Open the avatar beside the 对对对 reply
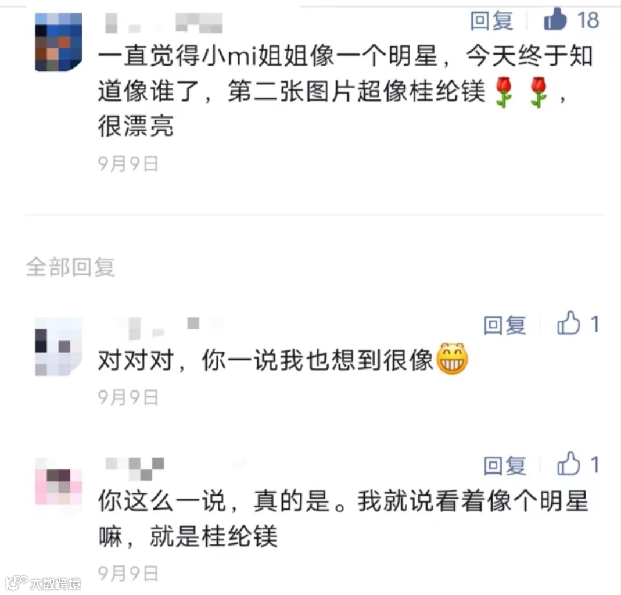The width and height of the screenshot is (621, 595). [59, 346]
